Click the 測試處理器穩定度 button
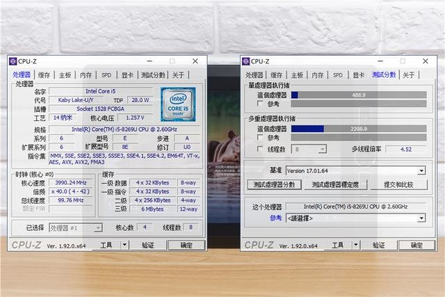Viewport: 445px width, 297px height. 335,184
